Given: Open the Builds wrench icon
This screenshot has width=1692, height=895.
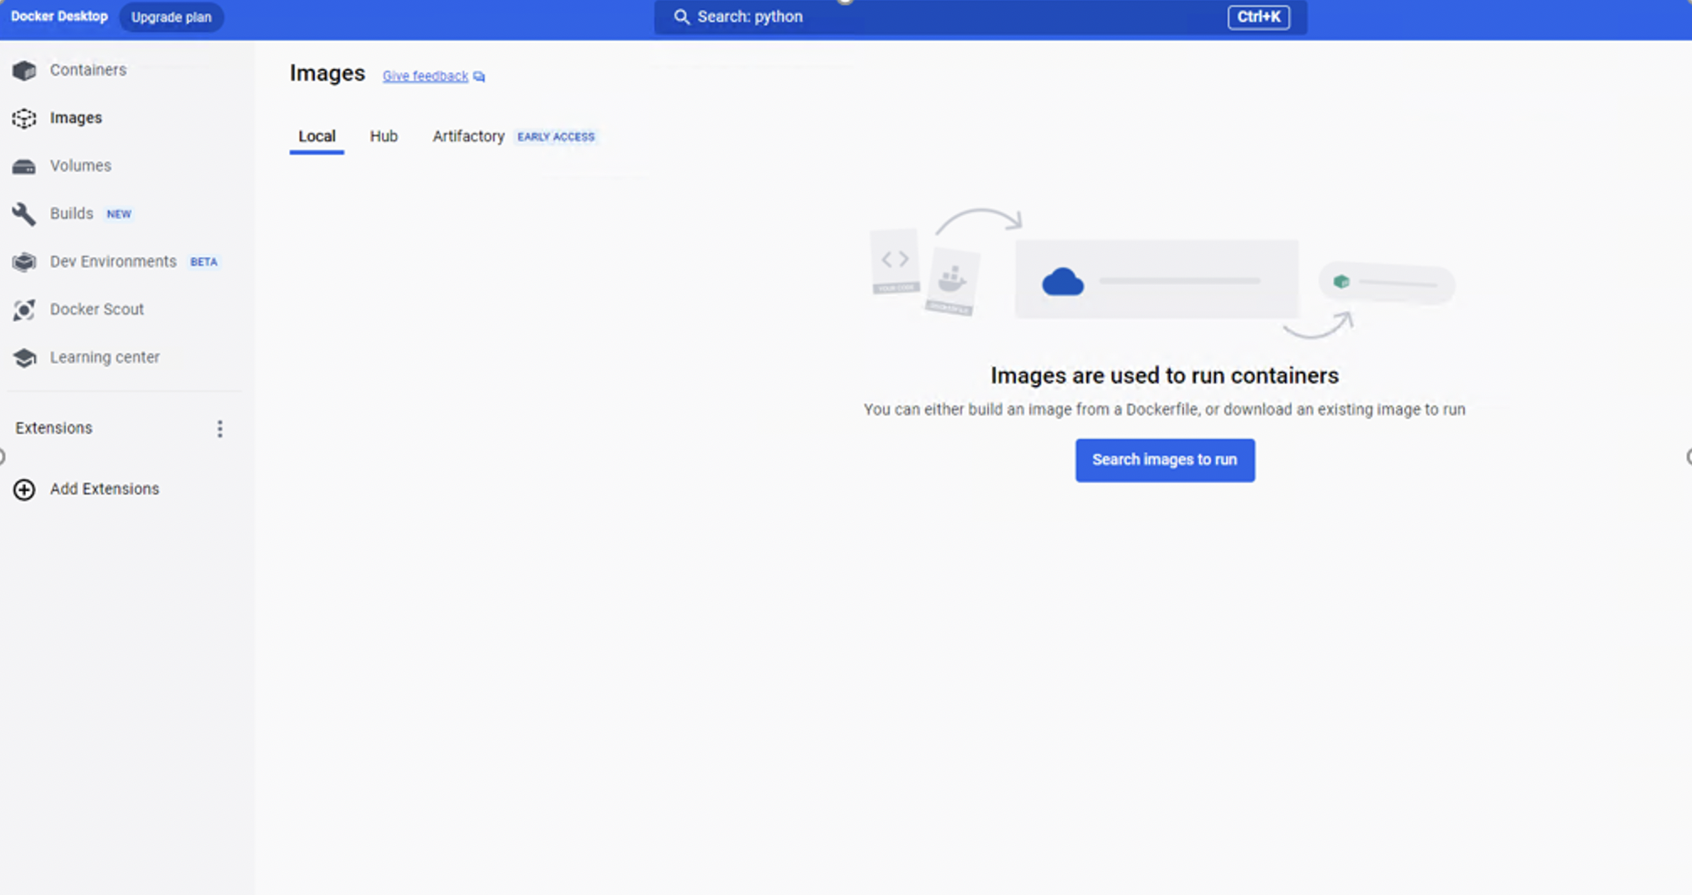Looking at the screenshot, I should coord(24,214).
